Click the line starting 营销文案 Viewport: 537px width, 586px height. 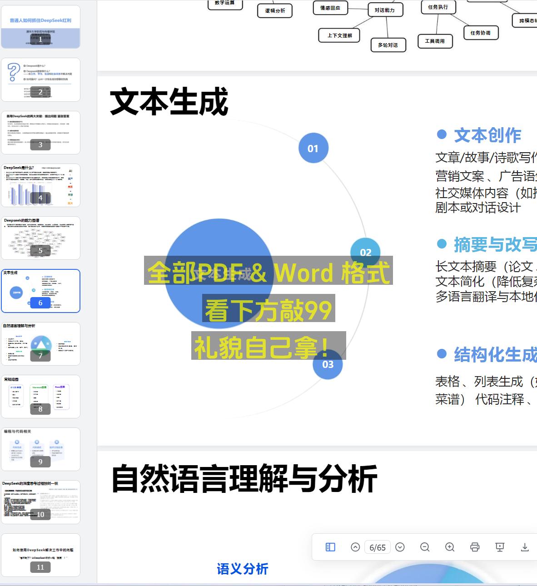point(486,176)
